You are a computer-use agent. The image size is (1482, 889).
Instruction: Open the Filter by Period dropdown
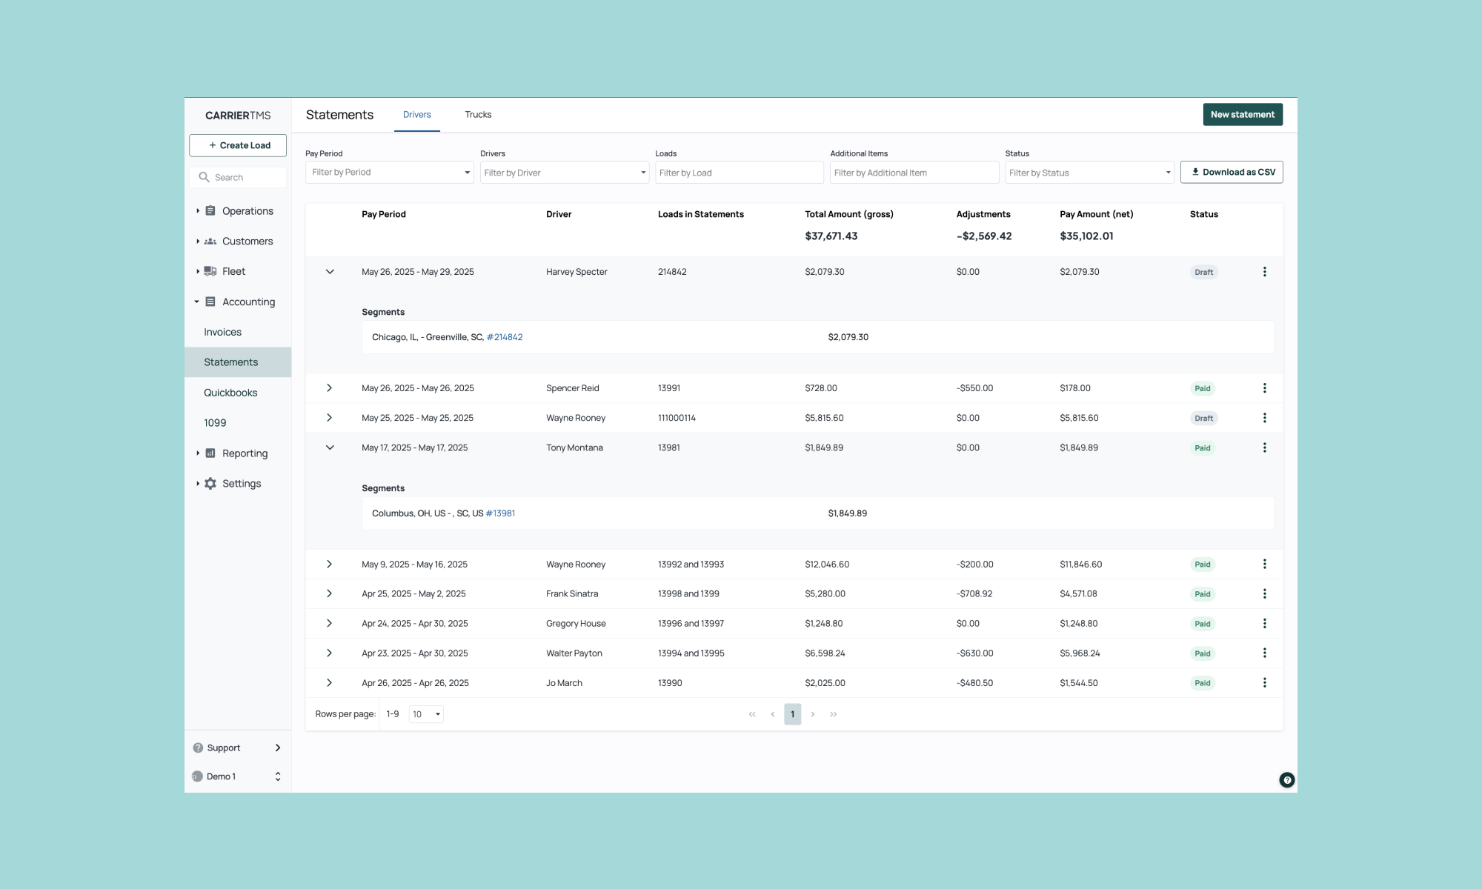pyautogui.click(x=389, y=173)
